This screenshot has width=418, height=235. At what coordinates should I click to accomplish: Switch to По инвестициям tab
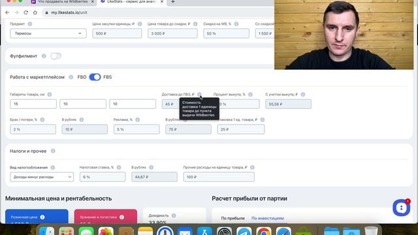pos(268,218)
